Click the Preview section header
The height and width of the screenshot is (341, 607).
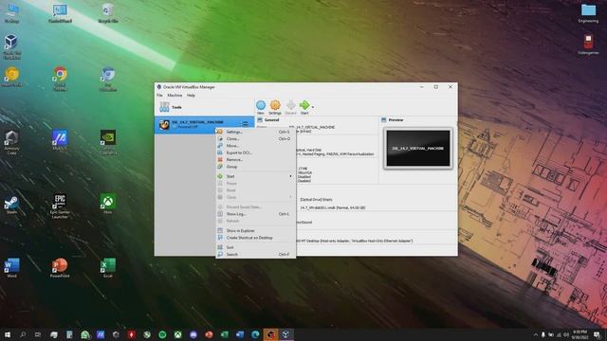click(395, 120)
